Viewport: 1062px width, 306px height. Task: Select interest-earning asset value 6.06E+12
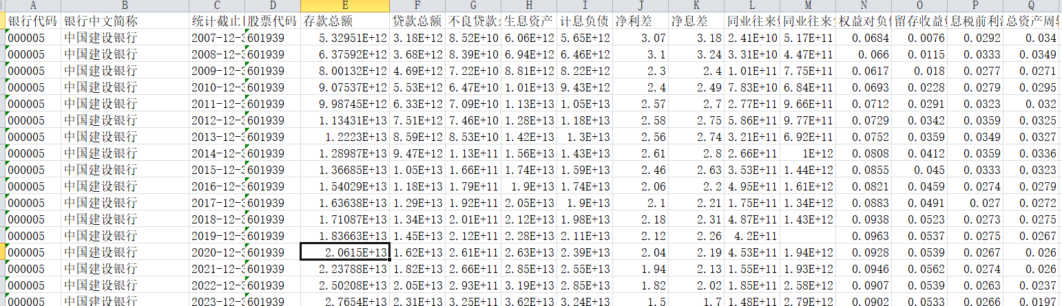pos(528,37)
